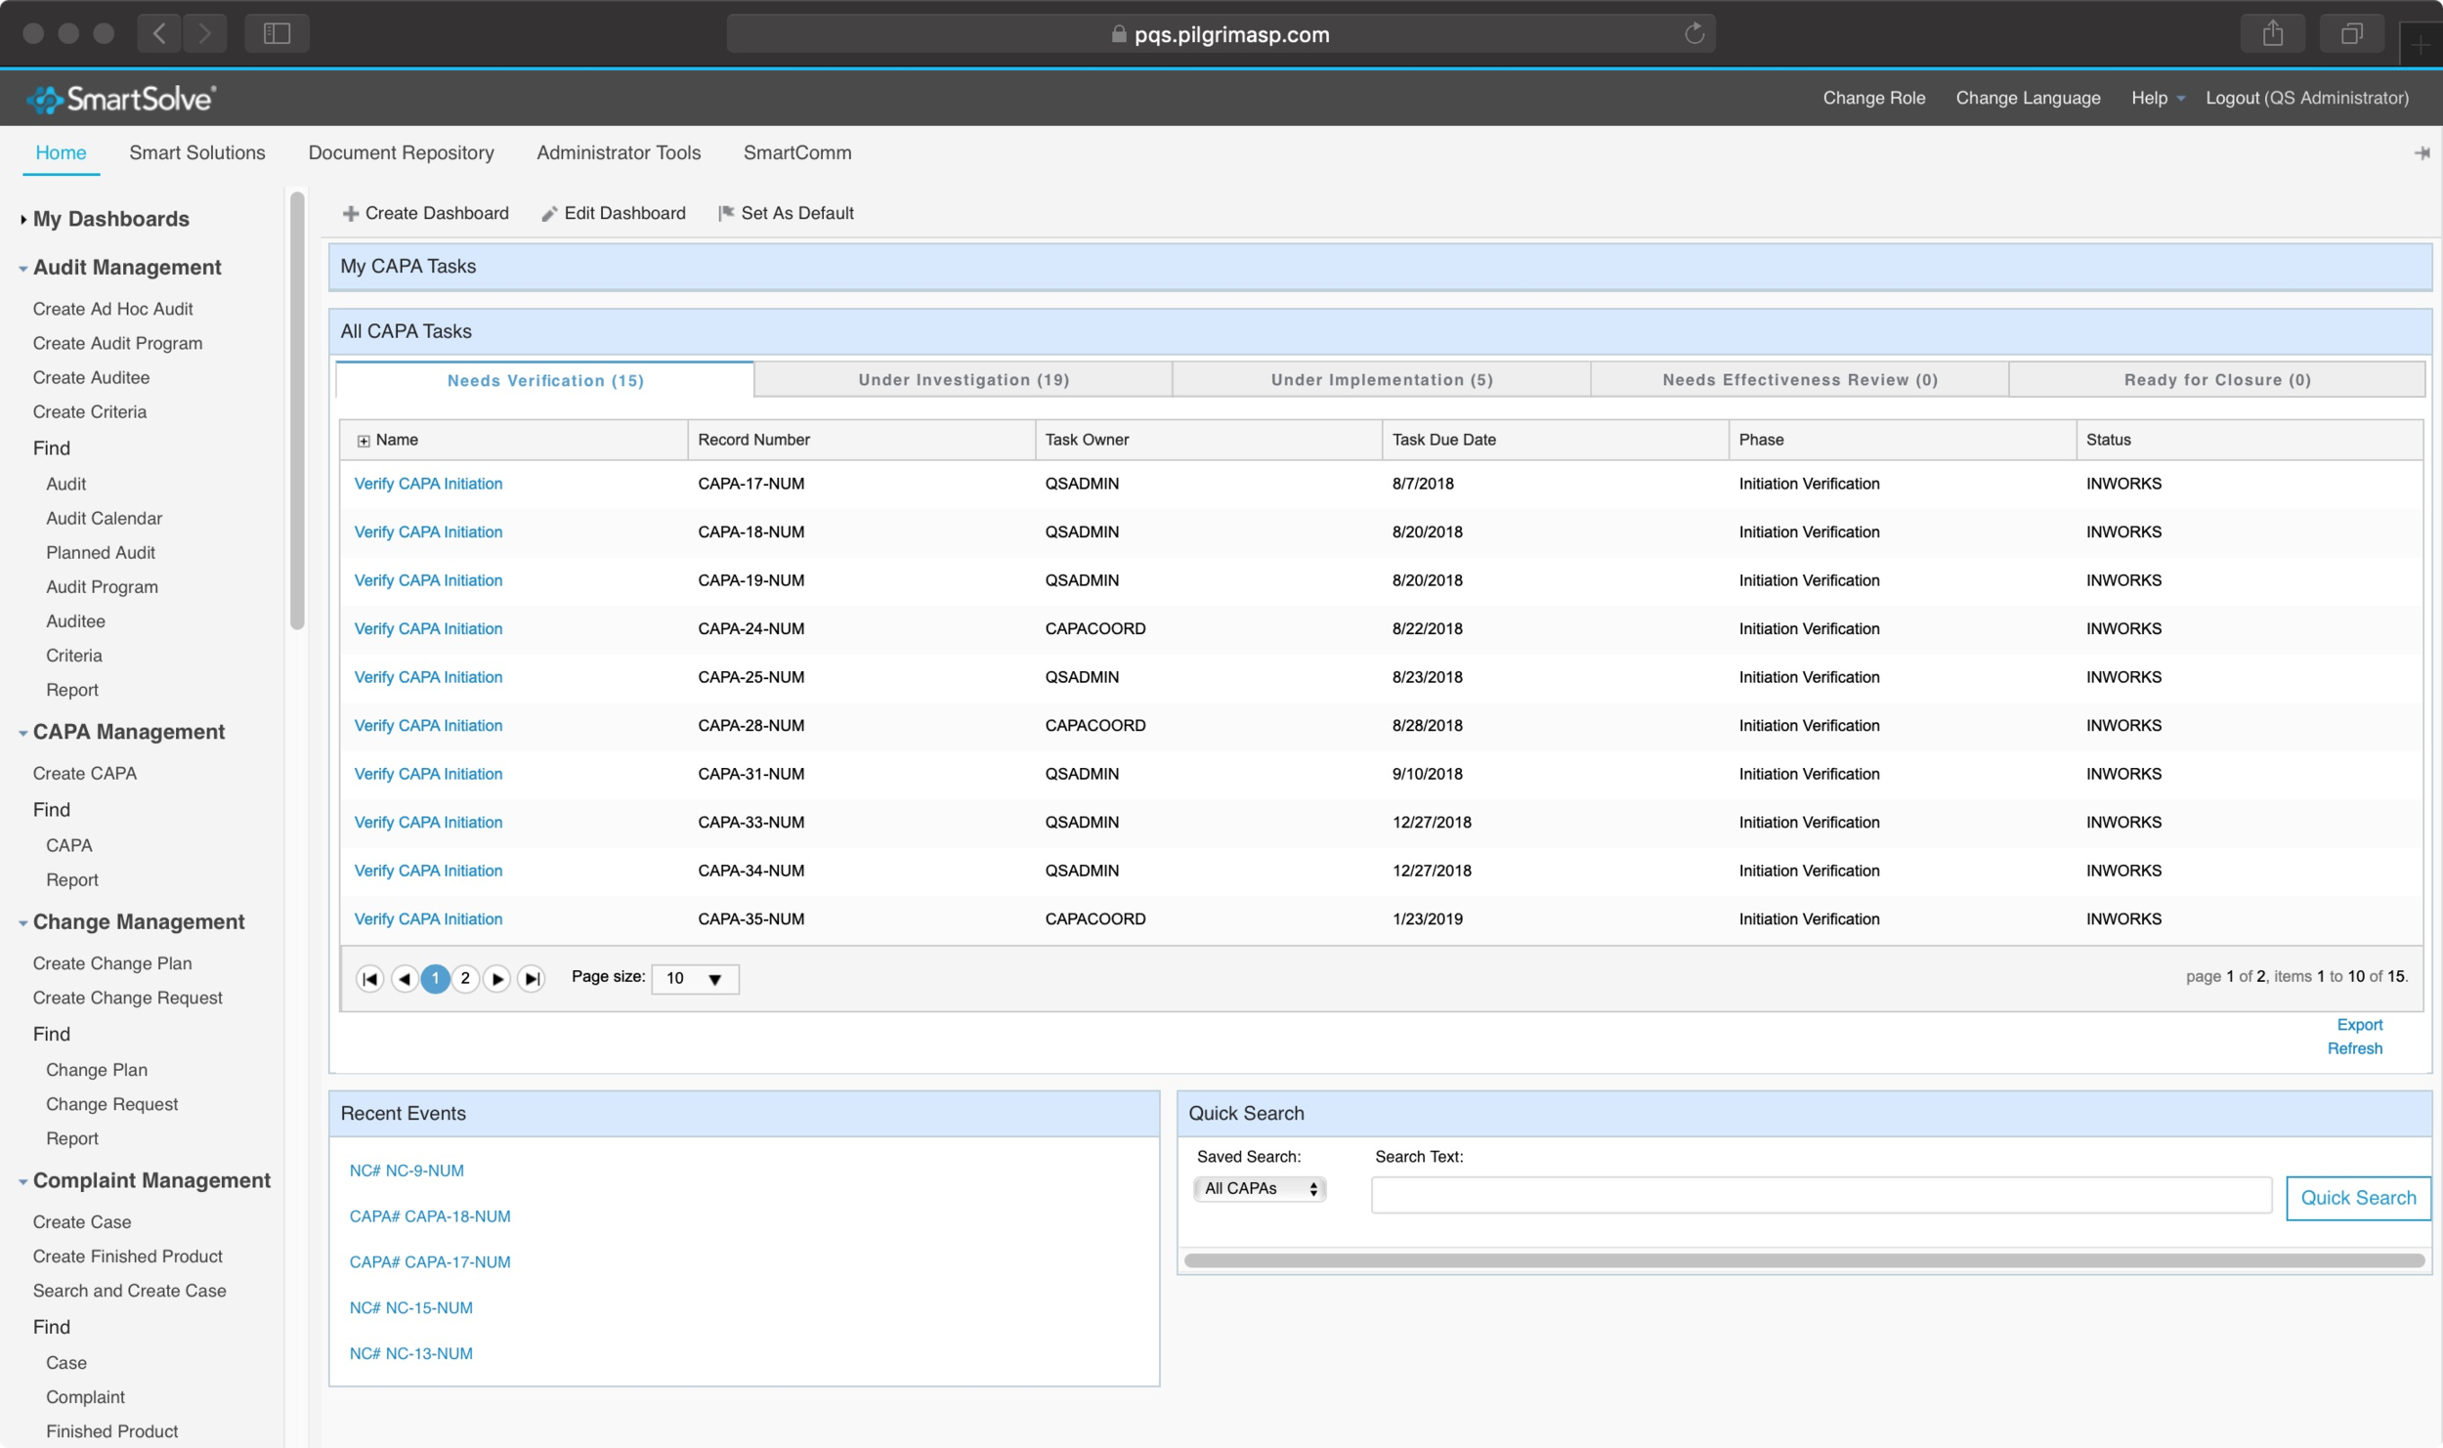Collapse the Complaint Management section
The width and height of the screenshot is (2443, 1448).
(22, 1182)
